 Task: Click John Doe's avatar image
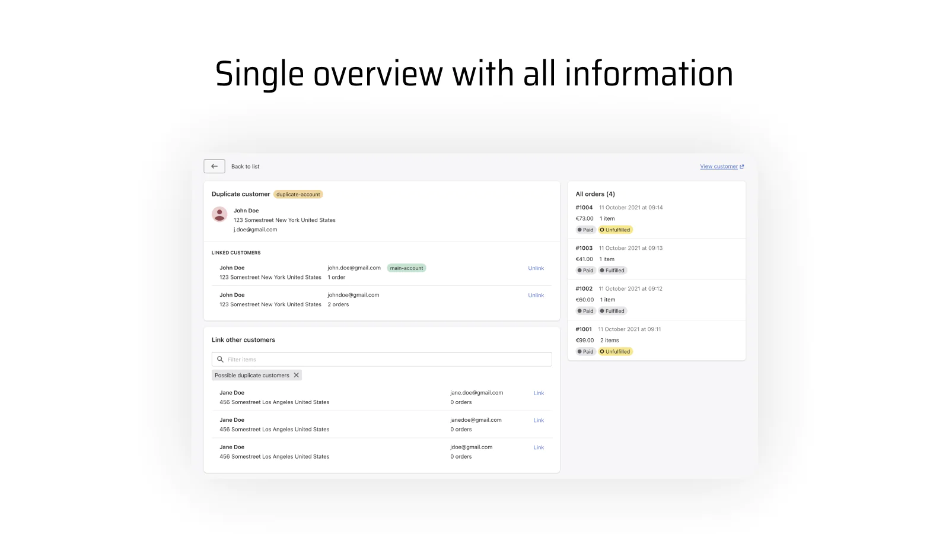coord(219,214)
